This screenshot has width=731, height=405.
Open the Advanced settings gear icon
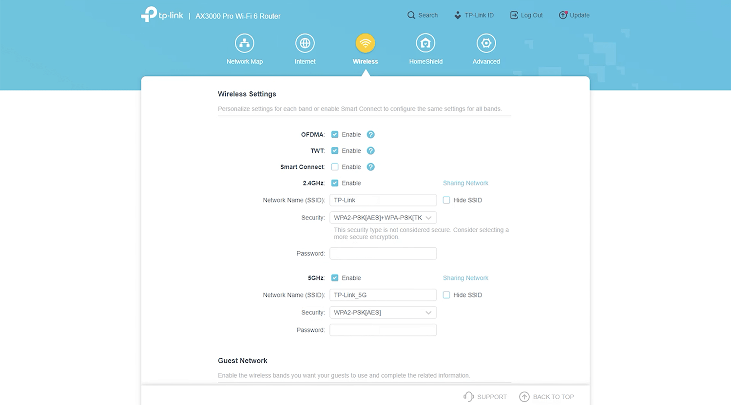(486, 43)
